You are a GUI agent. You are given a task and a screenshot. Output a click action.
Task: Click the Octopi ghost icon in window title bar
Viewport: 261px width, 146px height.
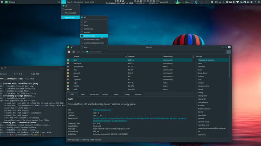coord(69,47)
